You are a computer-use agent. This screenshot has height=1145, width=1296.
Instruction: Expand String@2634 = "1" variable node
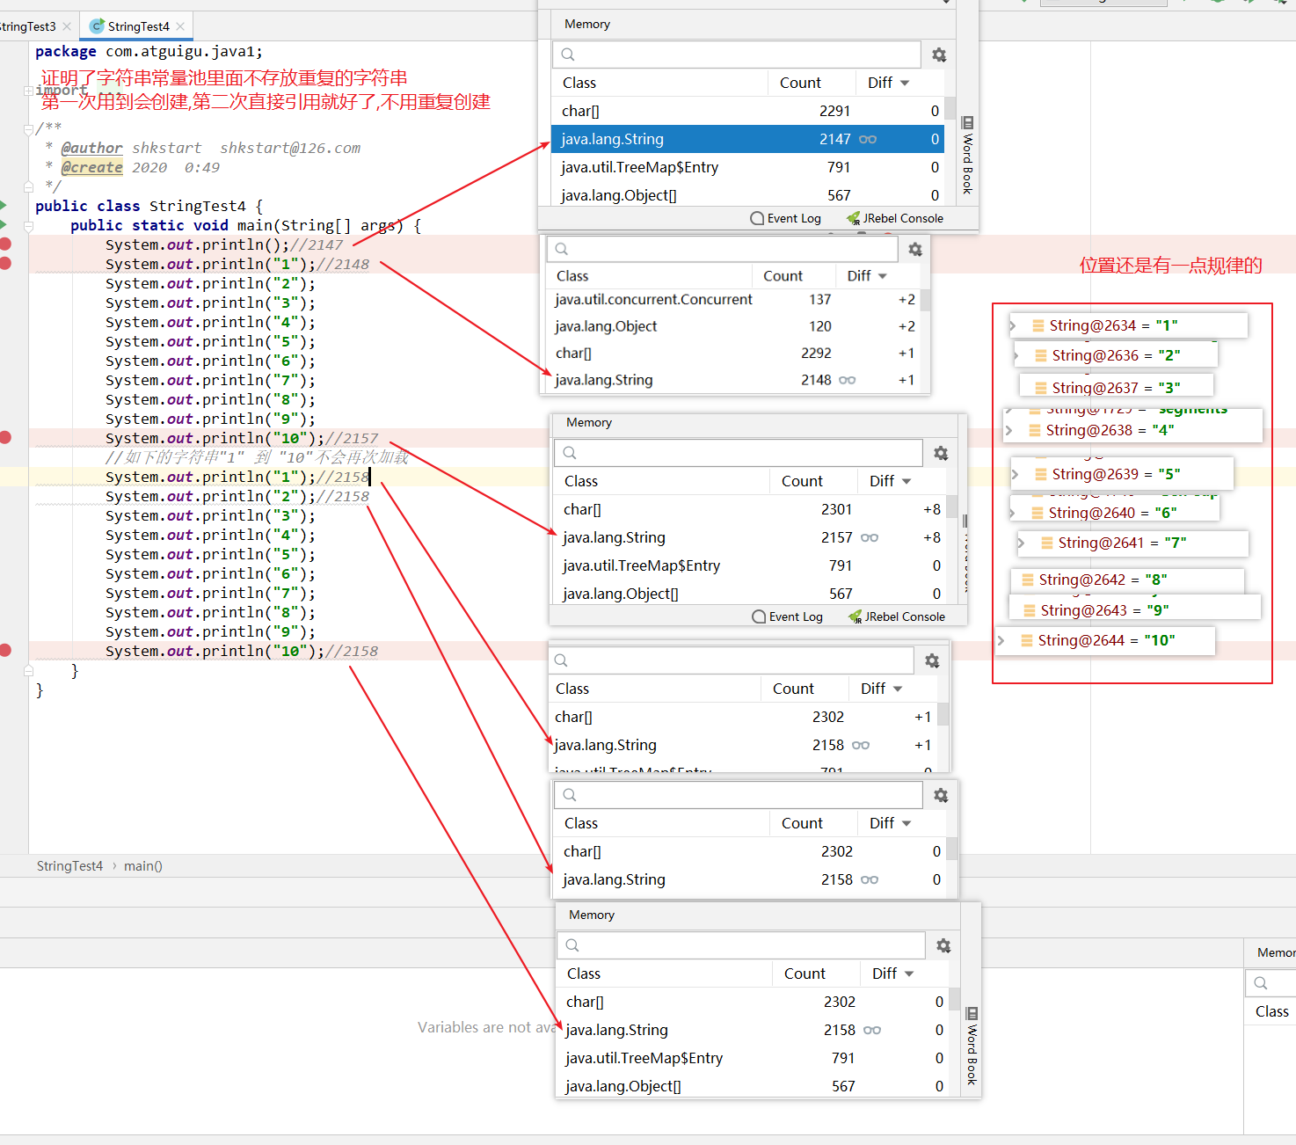click(1013, 325)
